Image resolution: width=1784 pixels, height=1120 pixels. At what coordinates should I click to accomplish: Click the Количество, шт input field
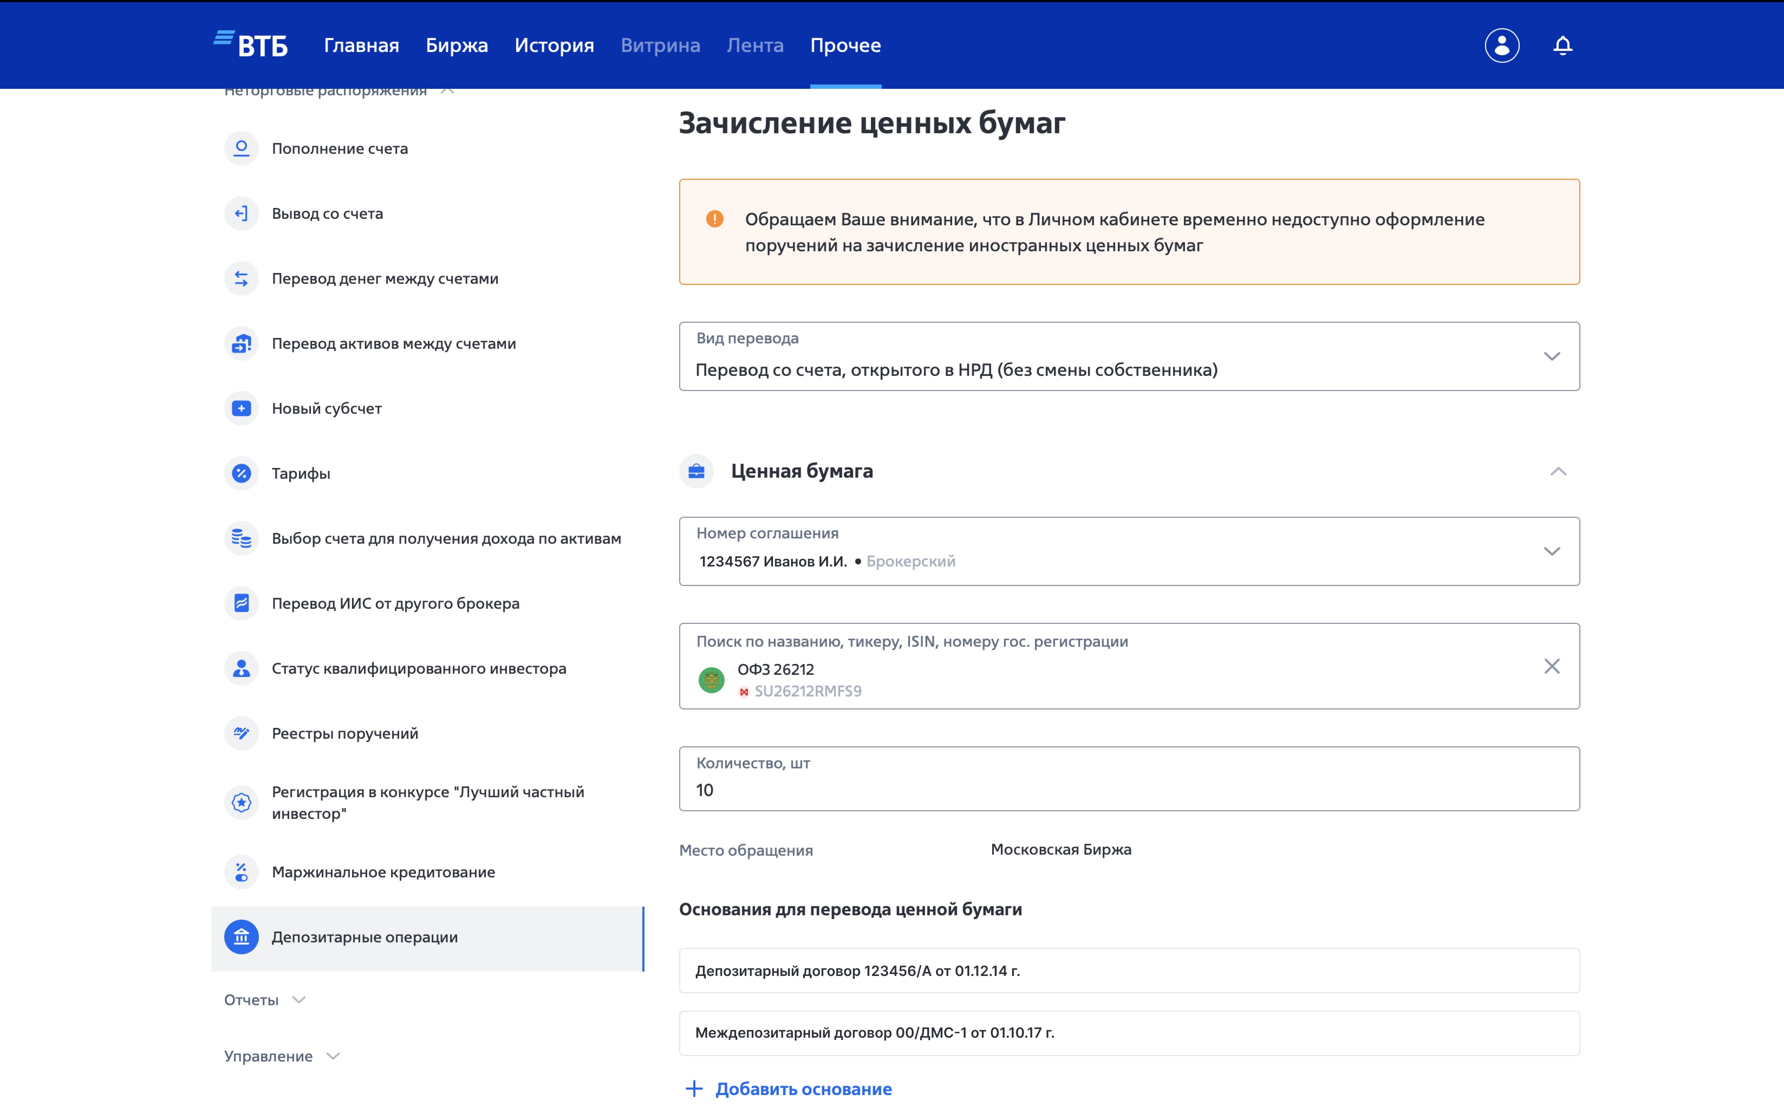1129,778
